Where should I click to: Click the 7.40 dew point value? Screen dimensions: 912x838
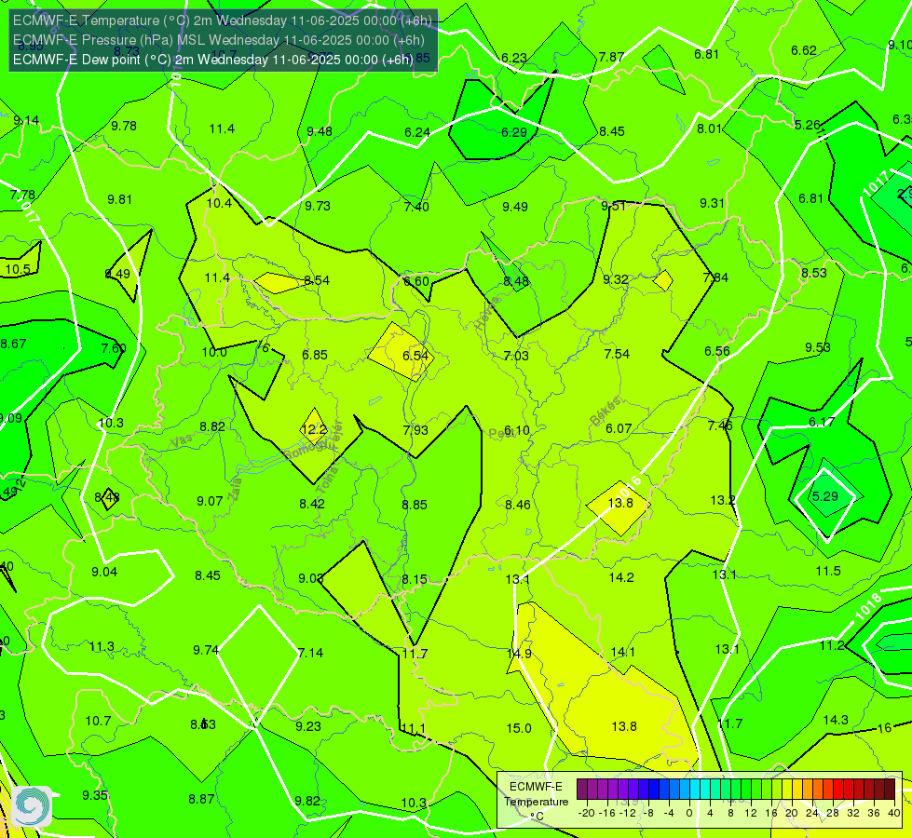pyautogui.click(x=416, y=207)
